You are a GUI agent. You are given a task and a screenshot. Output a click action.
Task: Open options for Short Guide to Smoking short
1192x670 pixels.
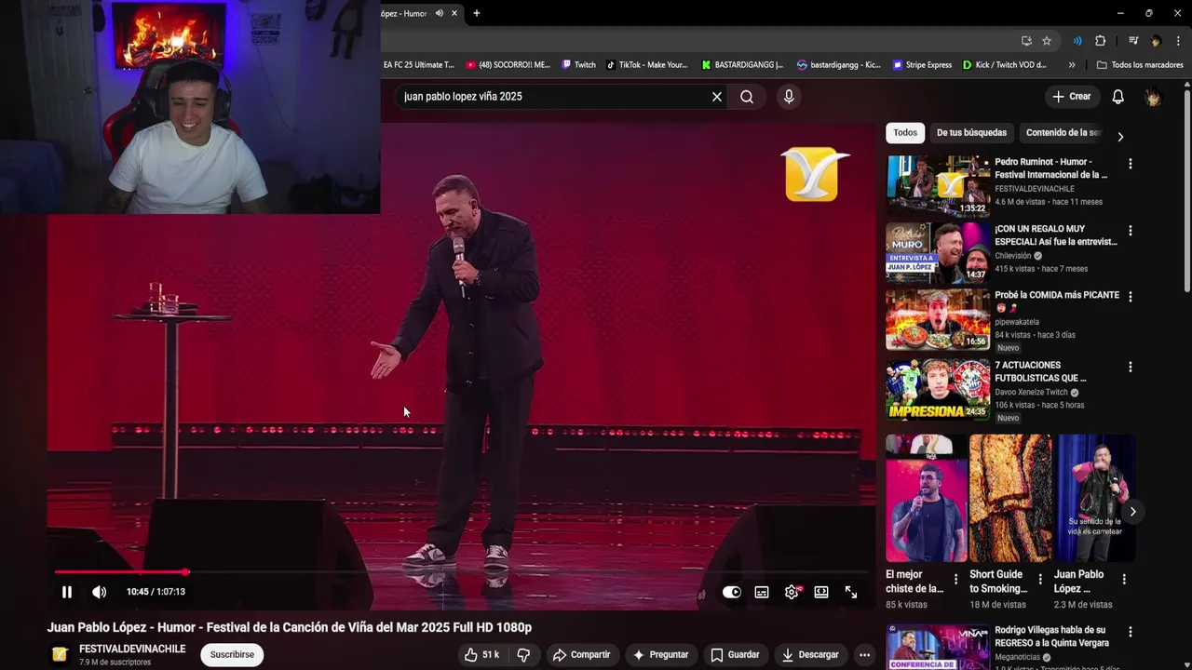1040,579
